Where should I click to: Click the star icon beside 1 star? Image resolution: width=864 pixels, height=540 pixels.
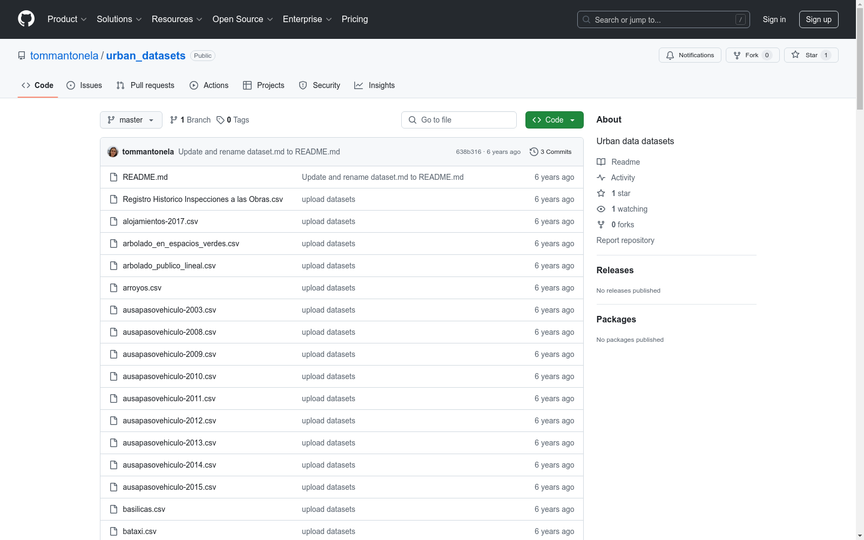tap(601, 193)
